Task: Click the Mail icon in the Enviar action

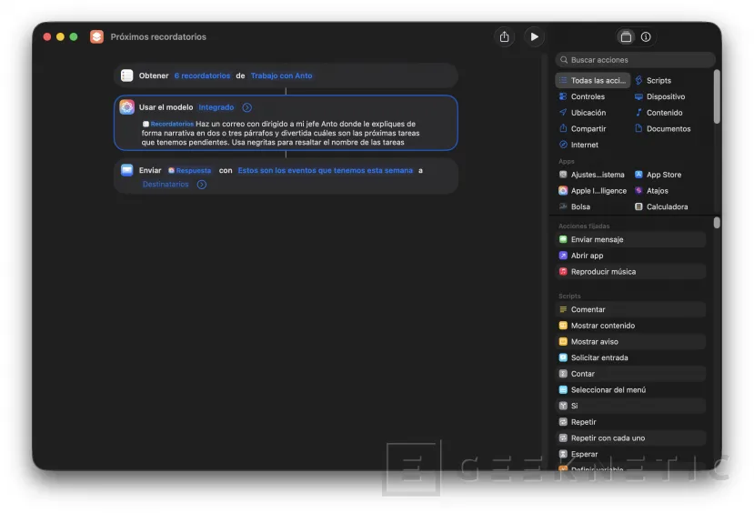Action: point(127,170)
